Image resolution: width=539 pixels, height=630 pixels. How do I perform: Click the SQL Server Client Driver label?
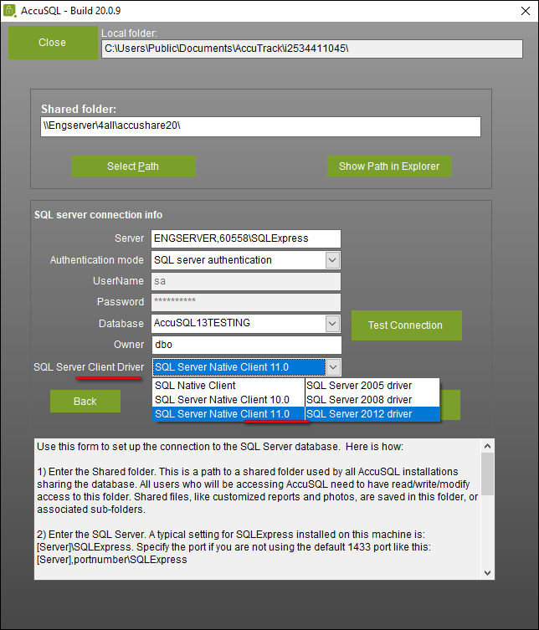[89, 366]
